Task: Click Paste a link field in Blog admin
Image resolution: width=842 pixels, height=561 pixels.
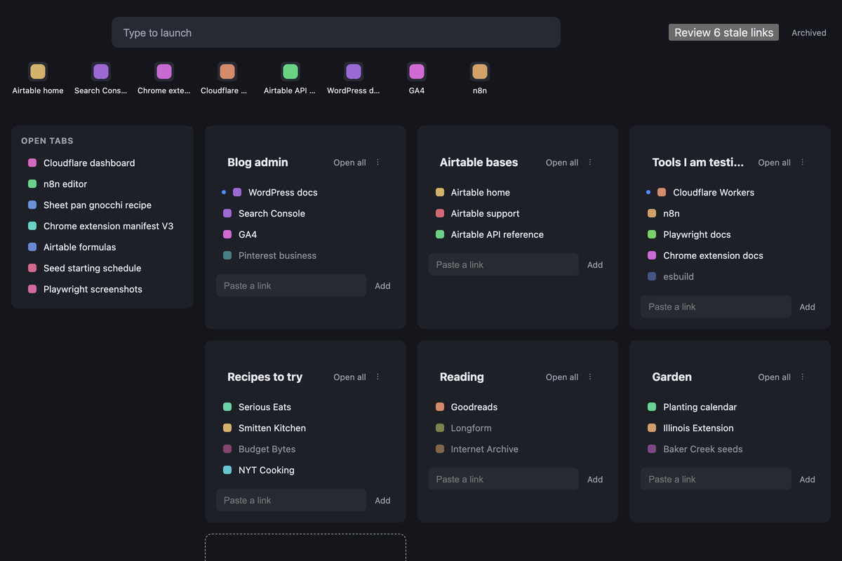Action: (291, 285)
